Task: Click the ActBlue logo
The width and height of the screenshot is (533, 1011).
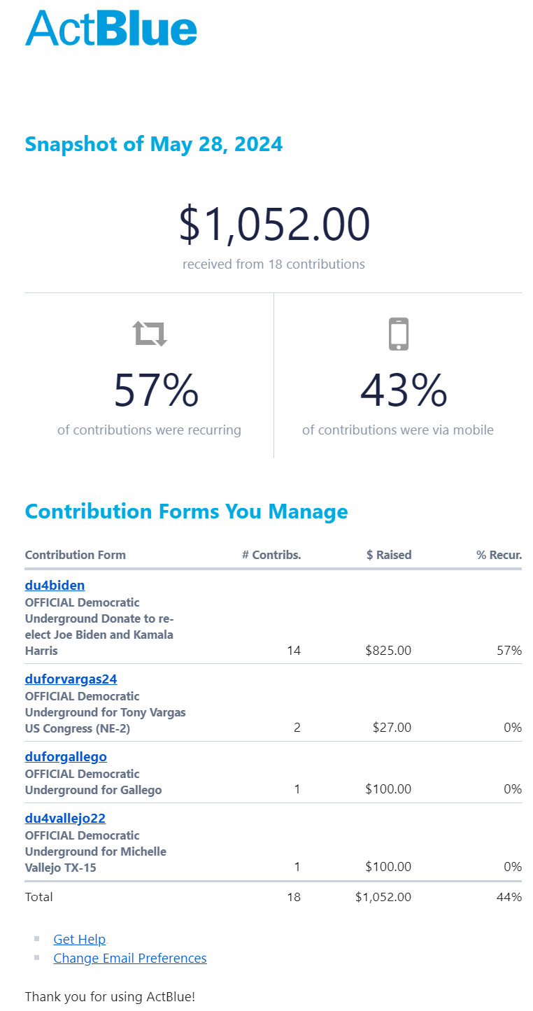Action: point(111,29)
